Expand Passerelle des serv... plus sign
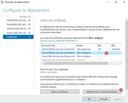The width and height of the screenshot is (128, 103). click(29, 24)
